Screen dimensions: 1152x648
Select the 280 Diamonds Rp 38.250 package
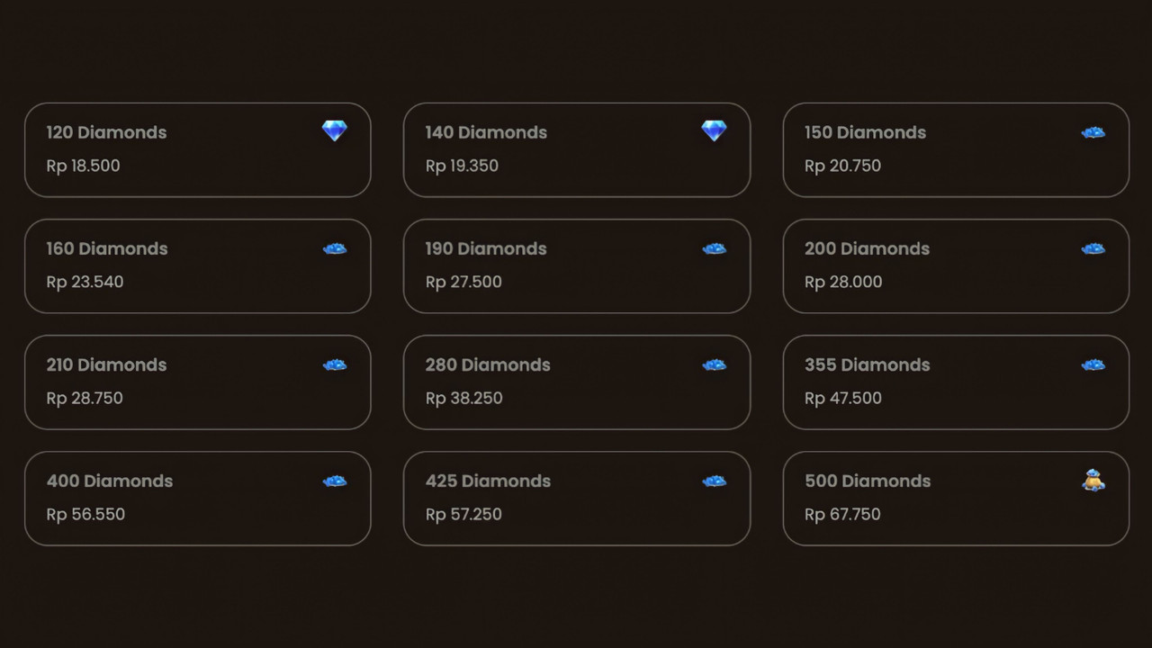(x=577, y=382)
